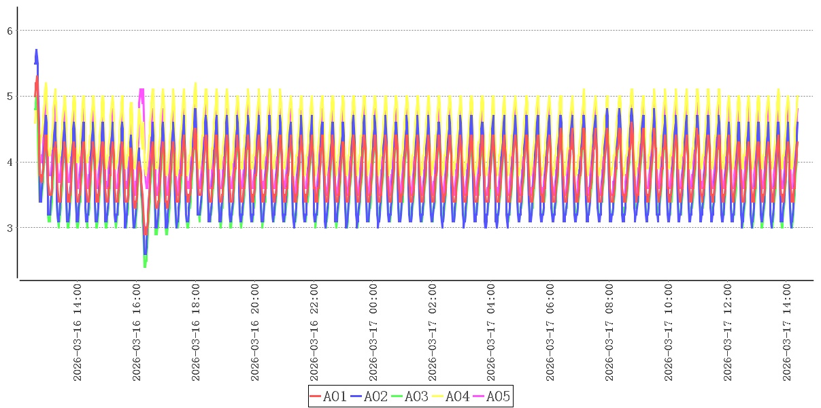Toggle the A02 series legend label

pyautogui.click(x=375, y=396)
